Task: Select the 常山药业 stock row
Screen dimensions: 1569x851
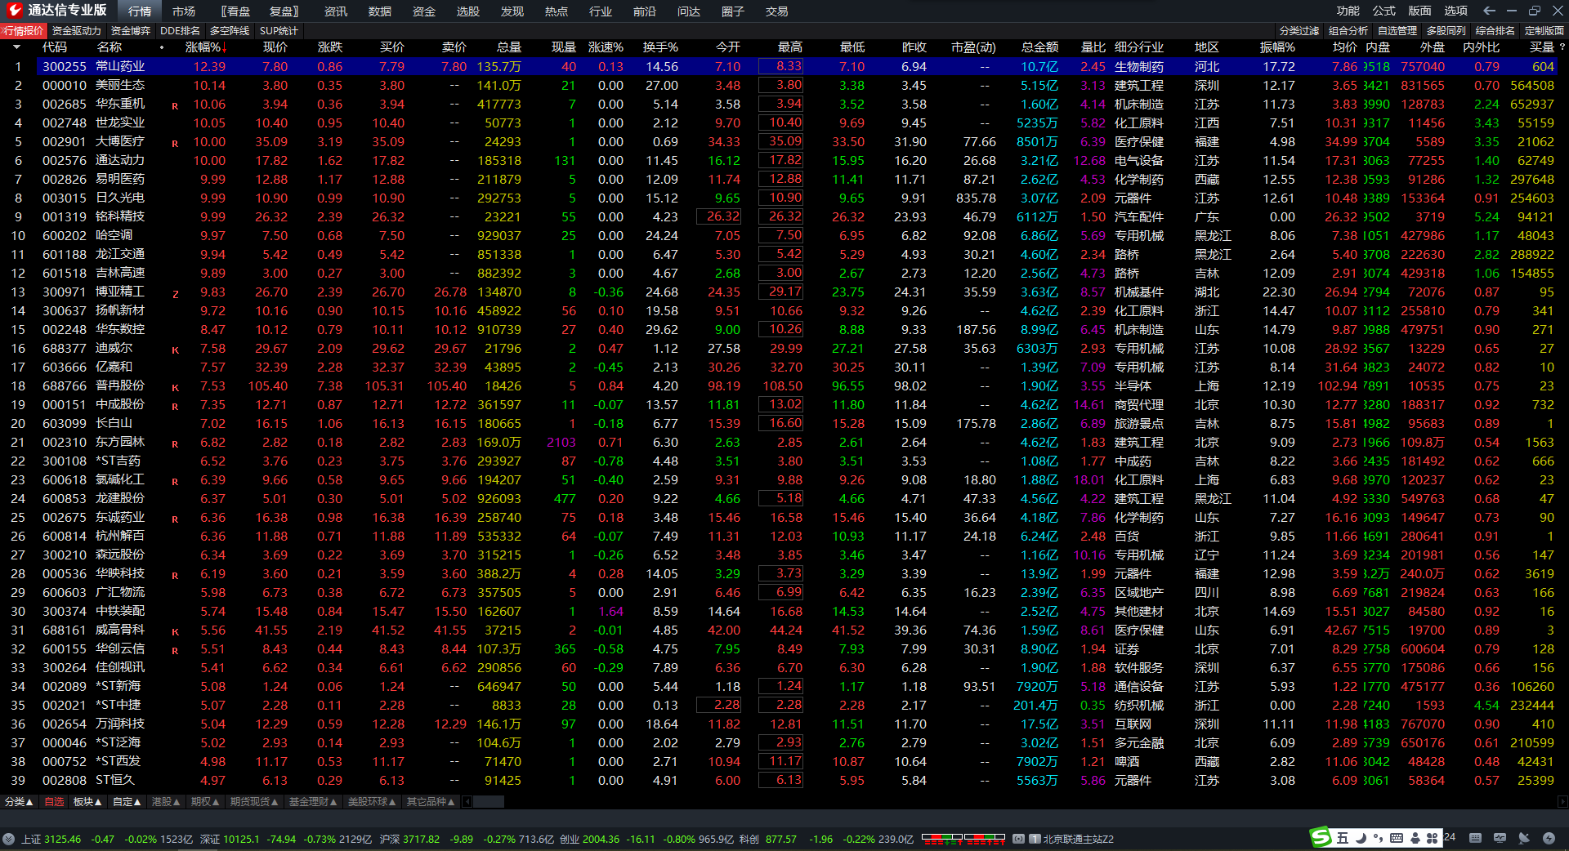Action: click(x=779, y=66)
